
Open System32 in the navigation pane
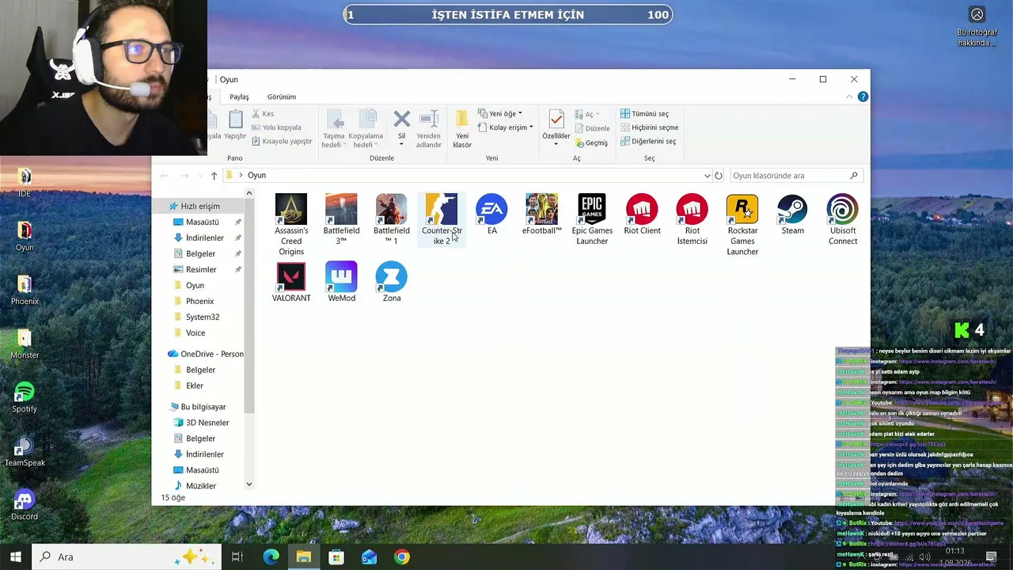tap(203, 317)
